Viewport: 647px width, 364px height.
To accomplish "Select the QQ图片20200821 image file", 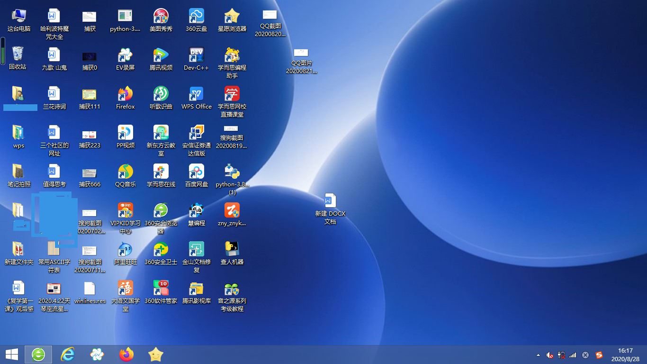I will [x=301, y=61].
